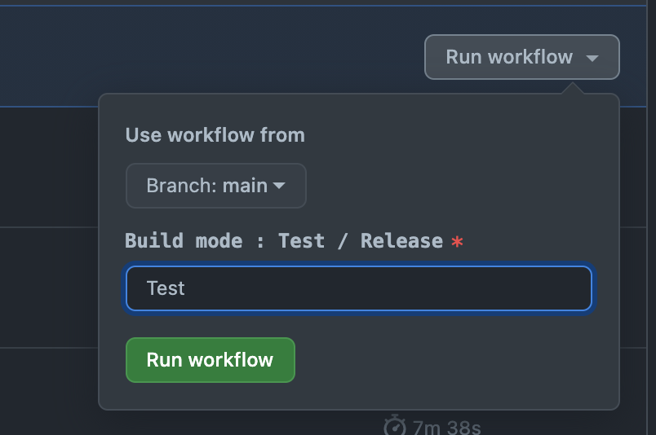Click the "Branch:" prefix text in selector
The width and height of the screenshot is (656, 435).
tap(181, 186)
